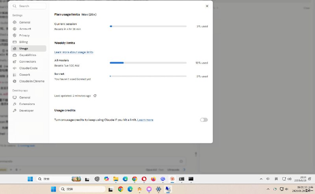Select the Usage settings item

coord(28,48)
